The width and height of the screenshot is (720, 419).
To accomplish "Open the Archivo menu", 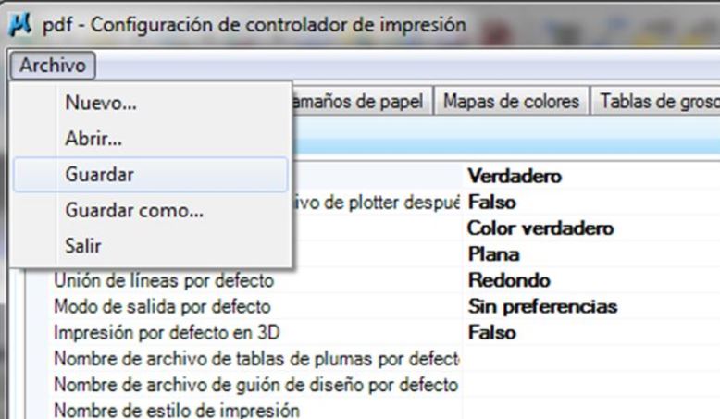I will coord(53,65).
